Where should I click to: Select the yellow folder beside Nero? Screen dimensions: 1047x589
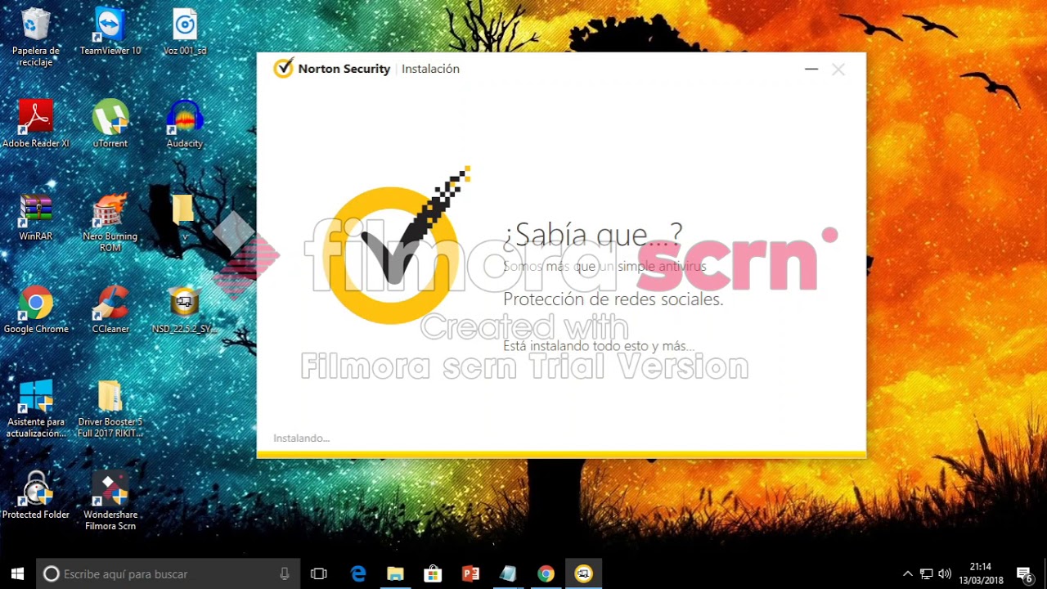(x=183, y=214)
